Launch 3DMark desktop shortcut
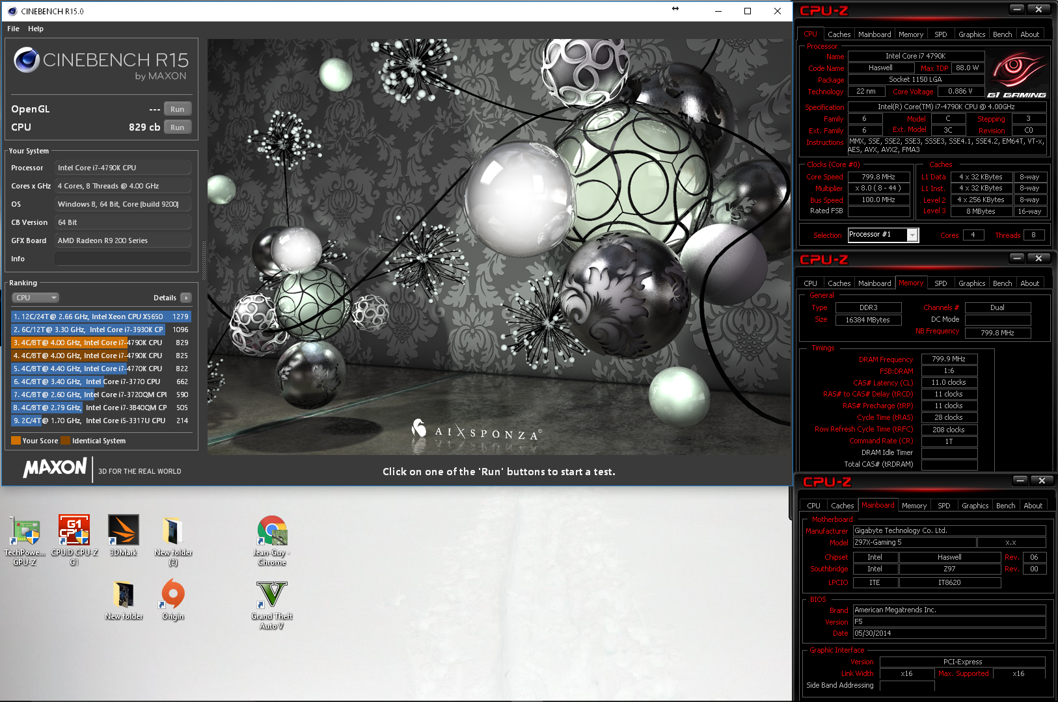Screen dimensions: 1058x702 pos(123,535)
